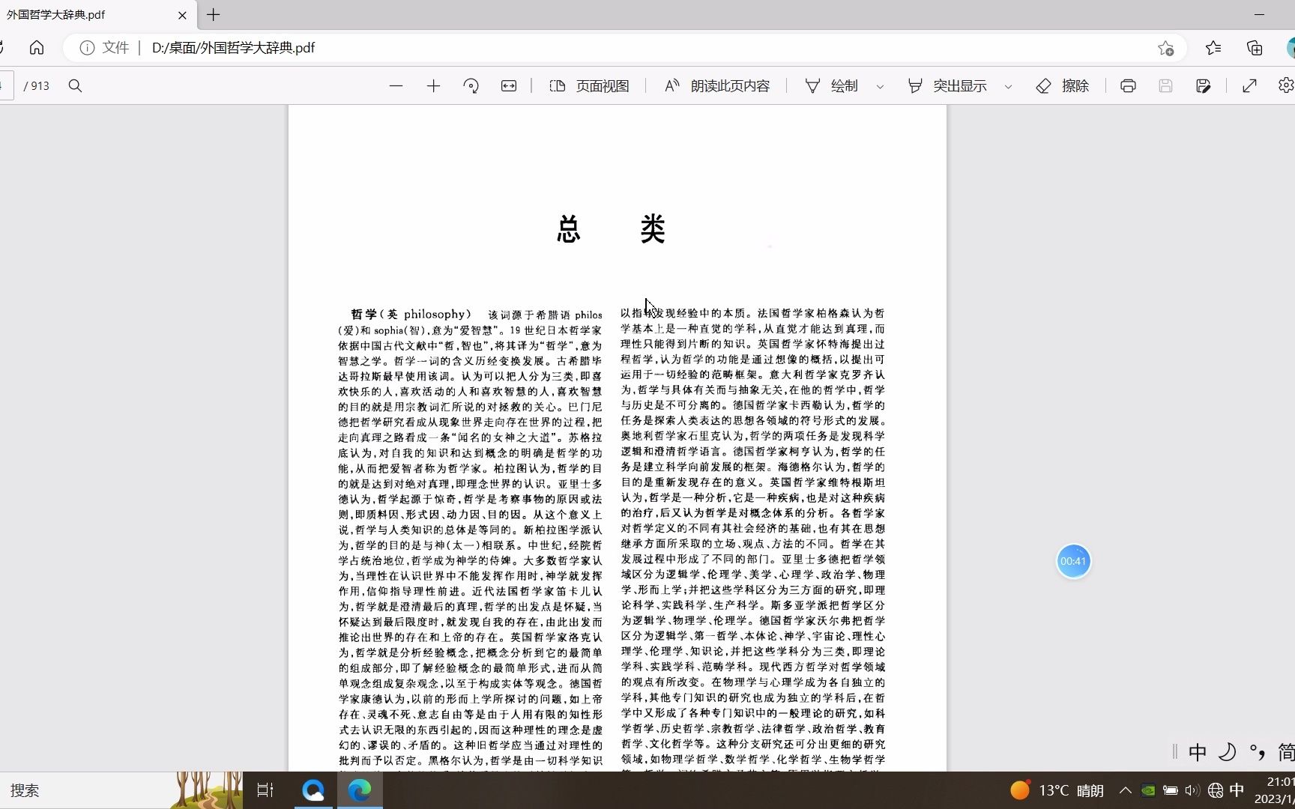
Task: Toggle punctuation mode on IME bar
Action: (1257, 752)
